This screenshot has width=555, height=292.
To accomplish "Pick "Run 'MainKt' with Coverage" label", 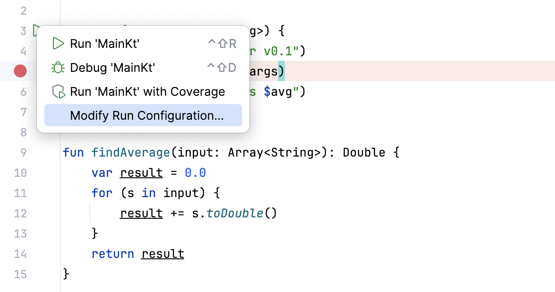I will pyautogui.click(x=147, y=92).
